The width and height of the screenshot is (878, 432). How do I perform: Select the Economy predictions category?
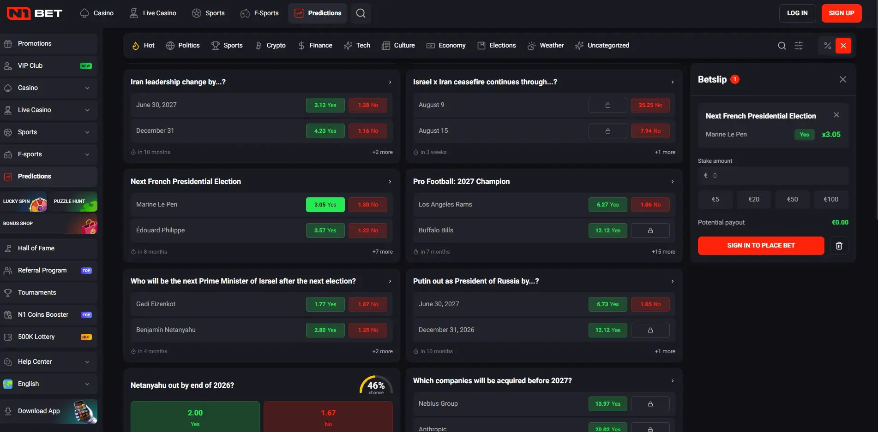[x=446, y=46]
